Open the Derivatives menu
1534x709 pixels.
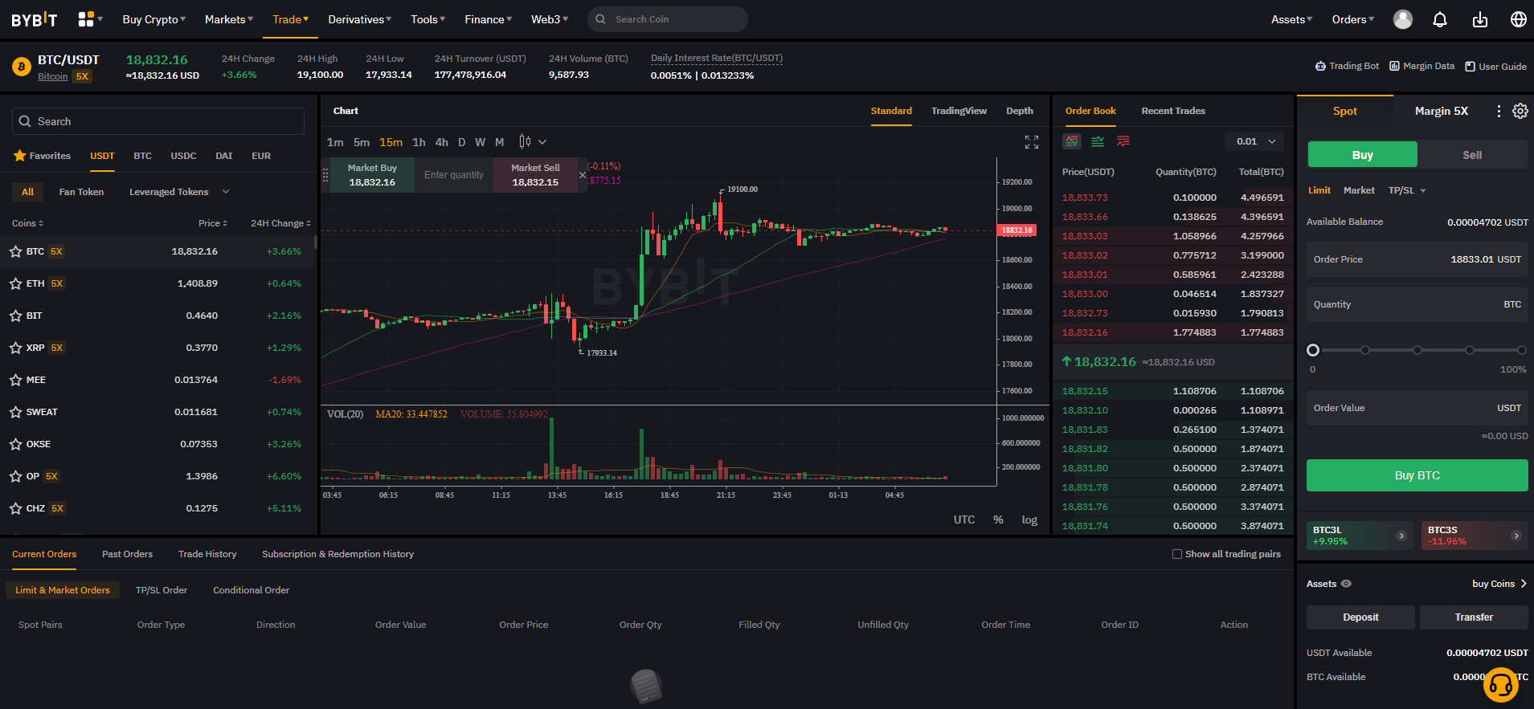(x=359, y=19)
